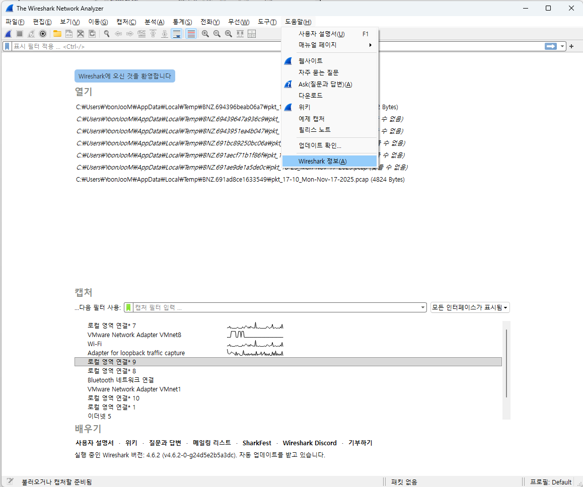Open the 편집 menu

coord(42,22)
